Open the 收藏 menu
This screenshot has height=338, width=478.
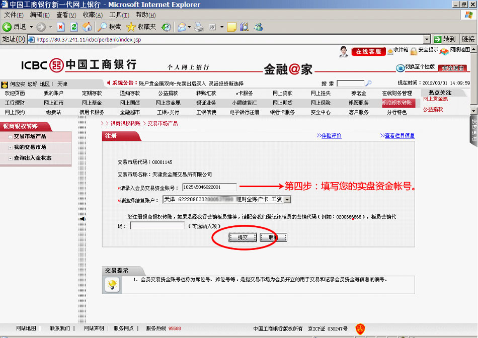93,15
